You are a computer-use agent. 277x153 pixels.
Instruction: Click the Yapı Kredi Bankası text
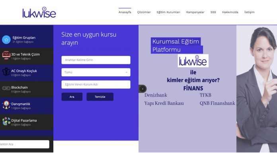coord(164,103)
